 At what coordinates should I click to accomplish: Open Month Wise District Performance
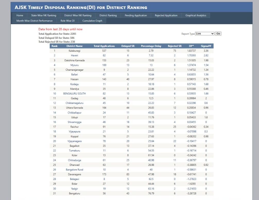(34, 21)
